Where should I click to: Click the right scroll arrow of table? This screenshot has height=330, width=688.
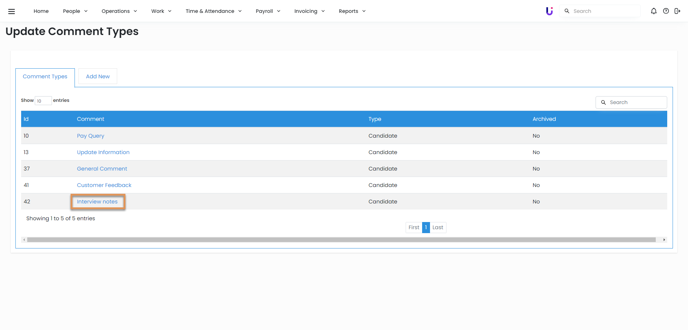click(664, 240)
